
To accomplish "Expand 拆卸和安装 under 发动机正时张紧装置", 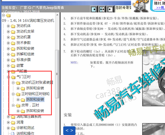I will pyautogui.click(x=18, y=88).
